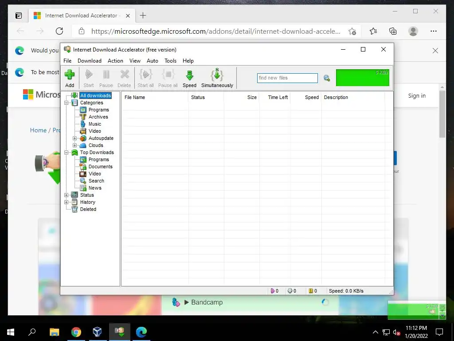This screenshot has width=454, height=341.
Task: Sort by File Name column header
Action: [x=155, y=97]
